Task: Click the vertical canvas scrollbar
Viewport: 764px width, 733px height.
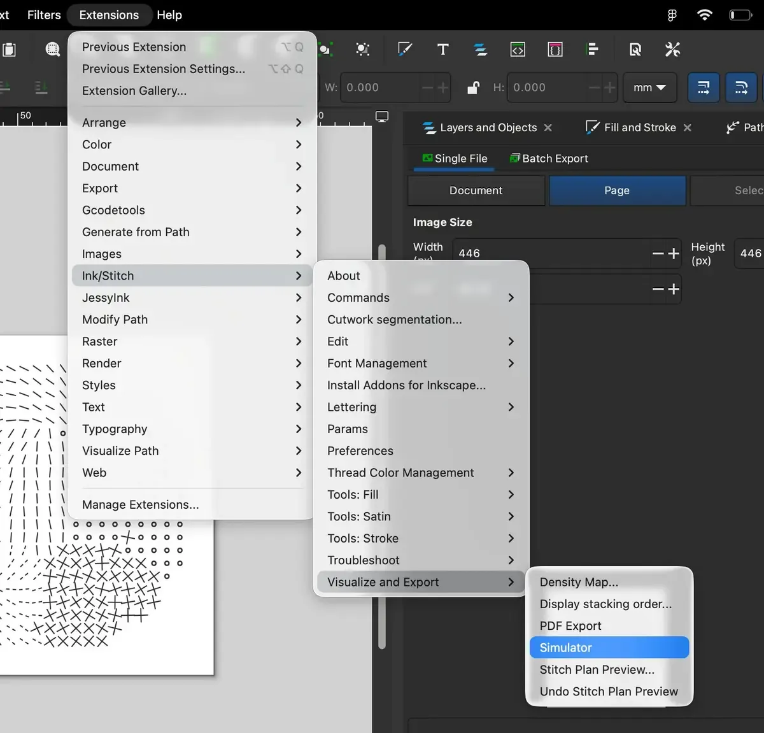Action: [x=382, y=446]
